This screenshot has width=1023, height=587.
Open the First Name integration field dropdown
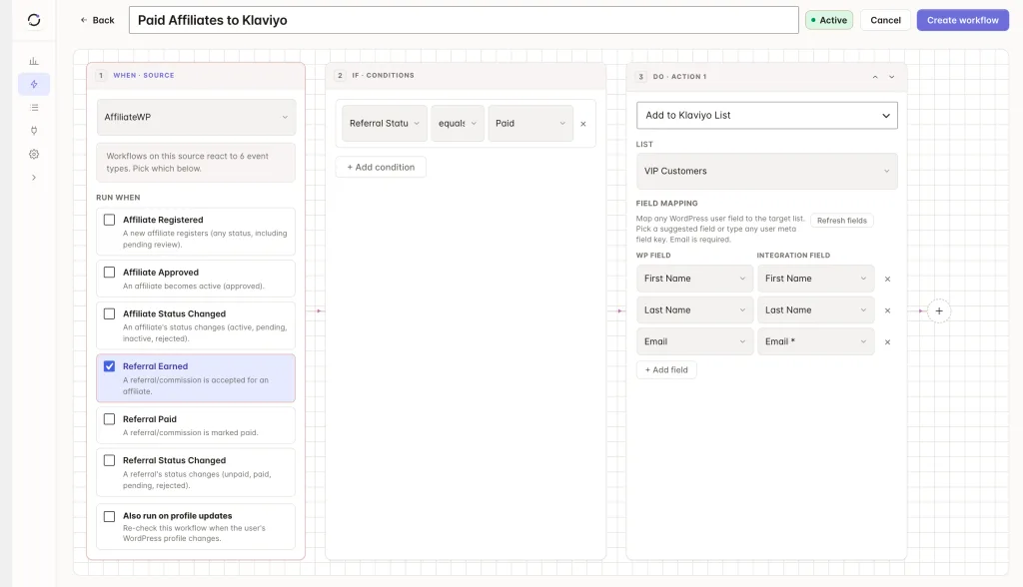click(x=815, y=279)
